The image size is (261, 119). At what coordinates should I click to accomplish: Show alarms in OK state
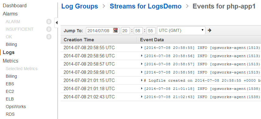point(9,37)
